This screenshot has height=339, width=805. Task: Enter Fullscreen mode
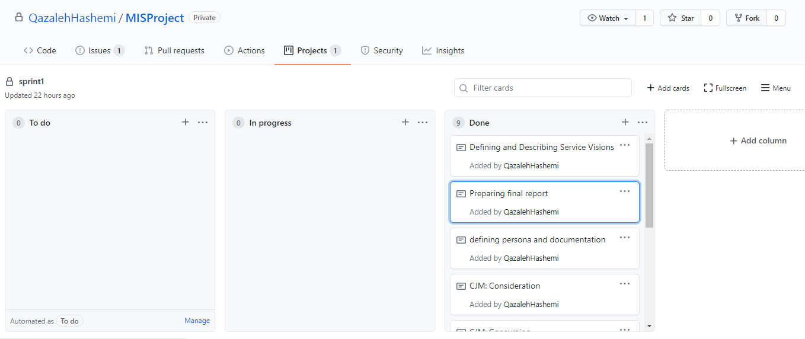click(725, 88)
